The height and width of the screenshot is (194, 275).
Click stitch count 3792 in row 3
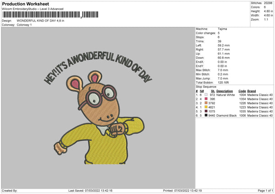(212, 103)
